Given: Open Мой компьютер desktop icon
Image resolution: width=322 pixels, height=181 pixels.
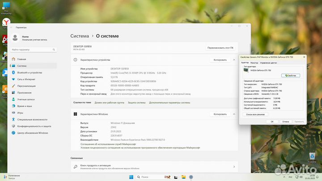Looking at the screenshot, I should coord(6,8).
